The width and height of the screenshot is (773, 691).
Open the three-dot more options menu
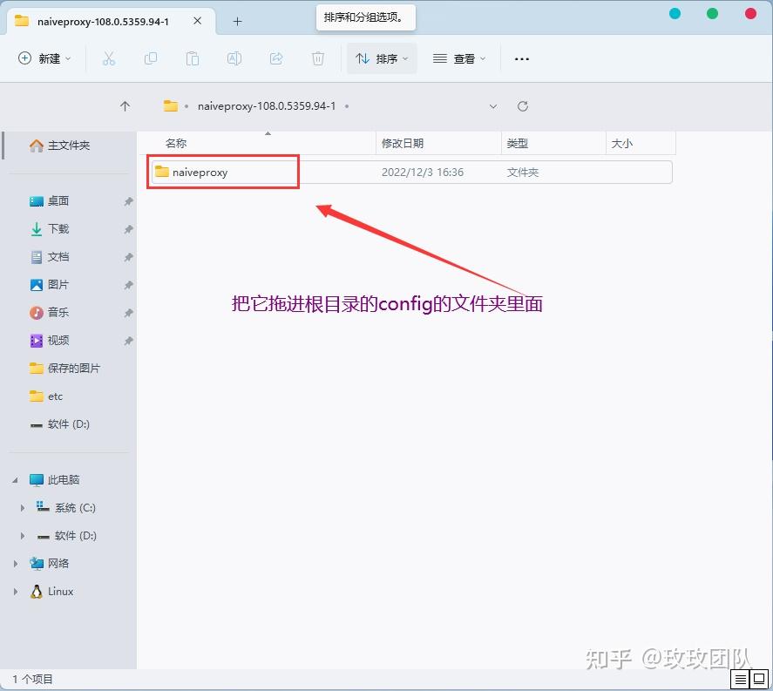(x=521, y=59)
